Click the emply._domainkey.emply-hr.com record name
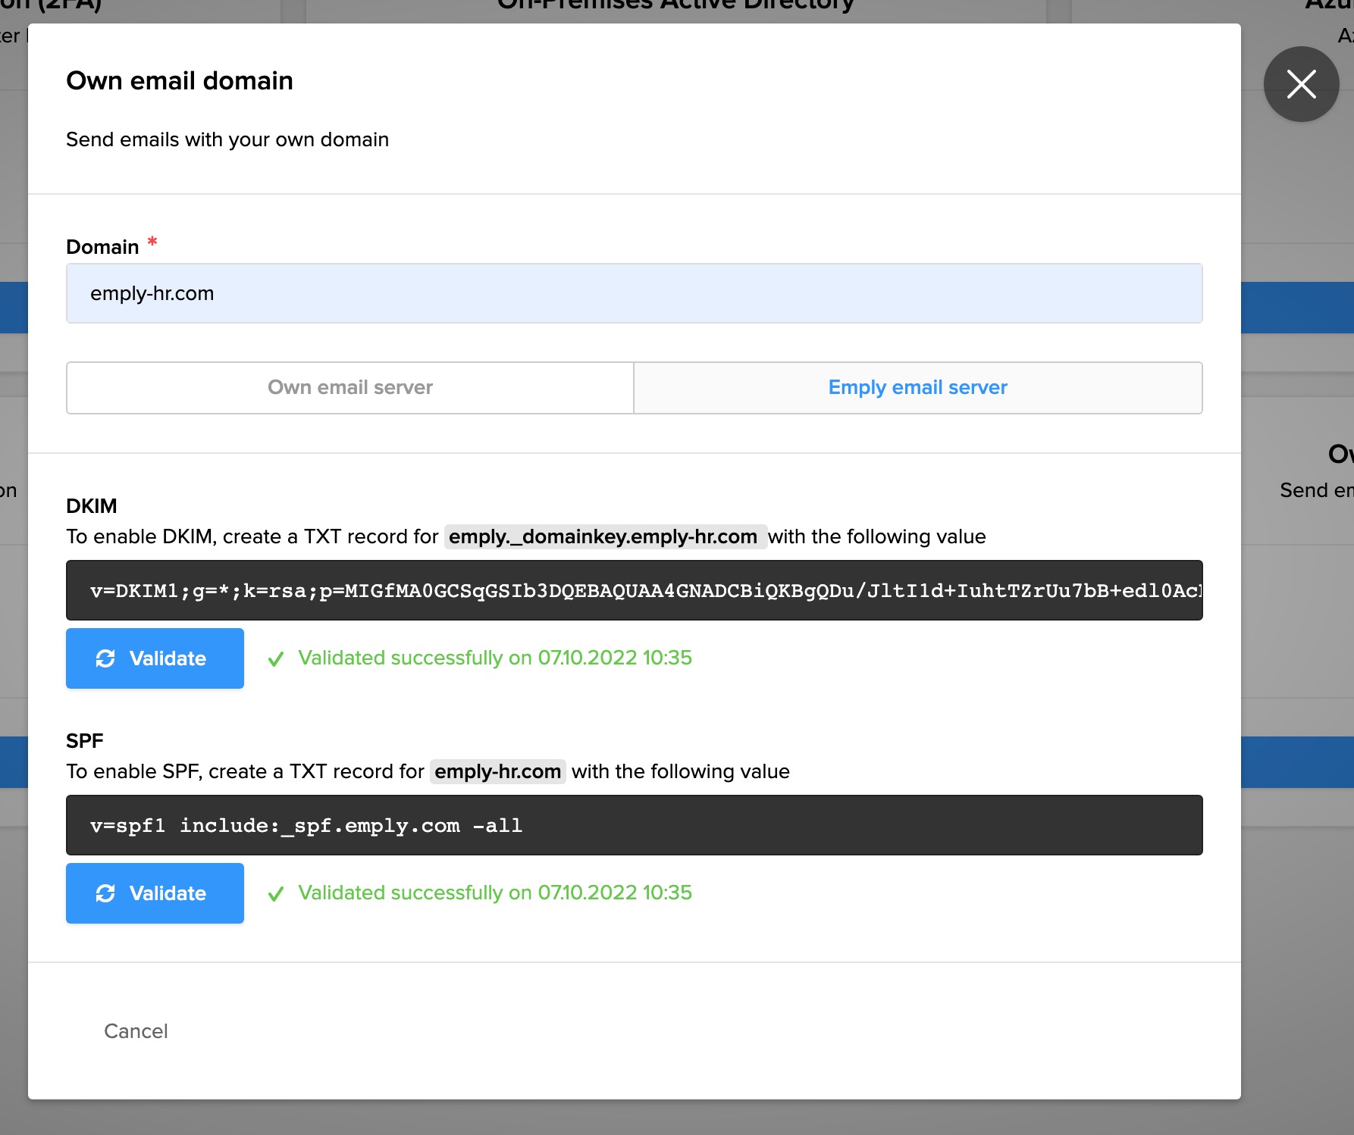The height and width of the screenshot is (1135, 1354). [x=603, y=536]
